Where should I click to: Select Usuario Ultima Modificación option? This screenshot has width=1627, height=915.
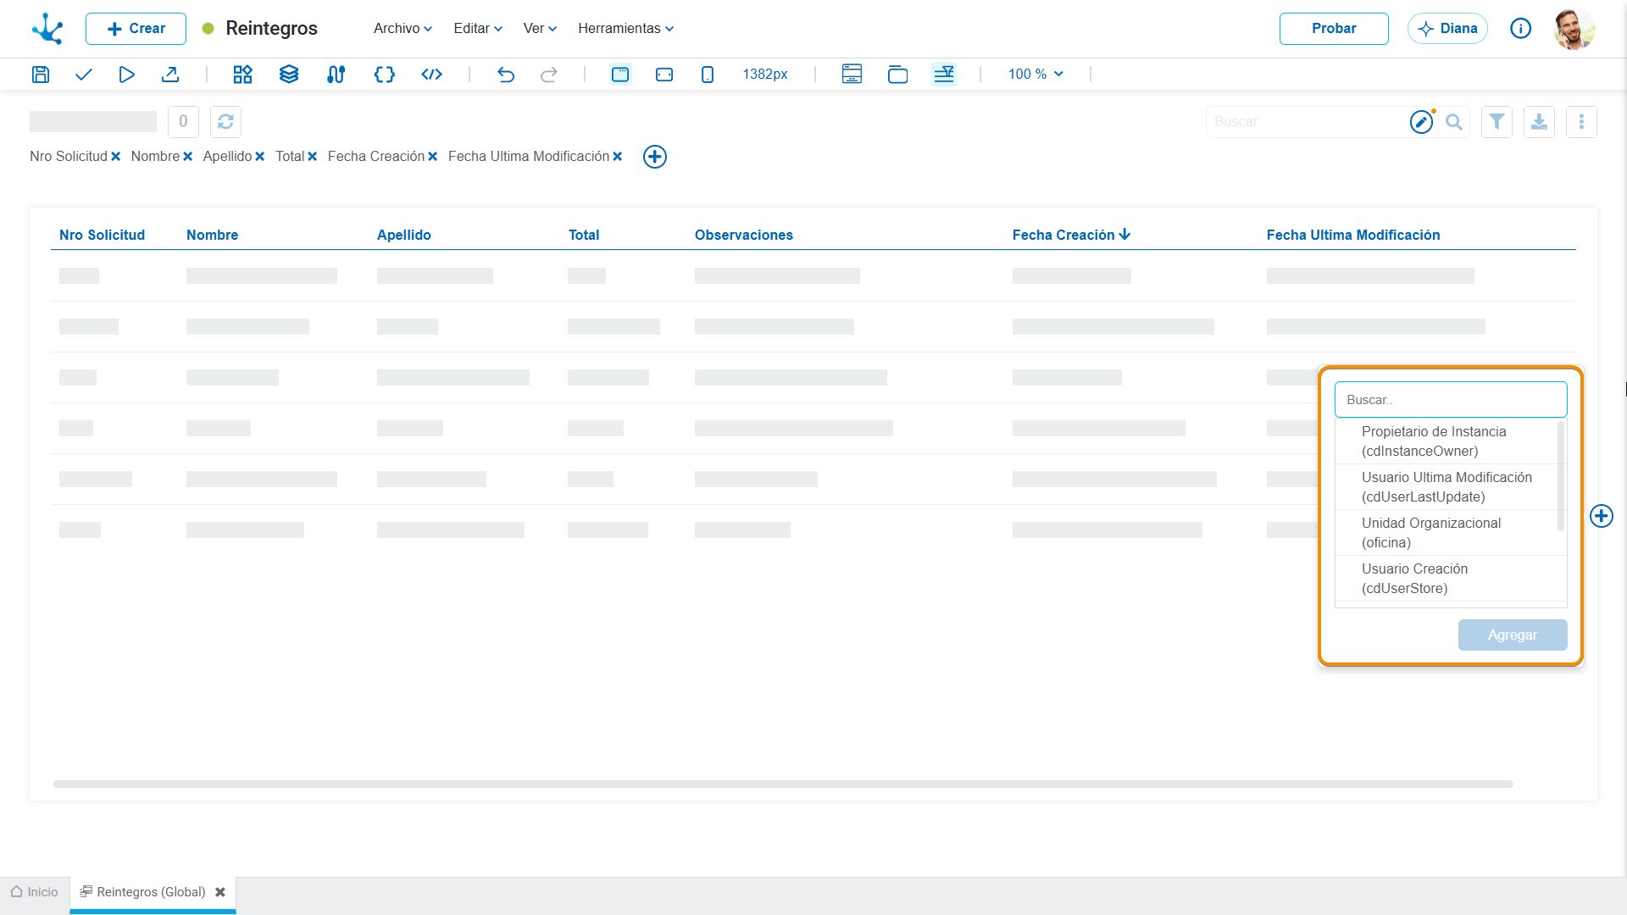click(1447, 487)
